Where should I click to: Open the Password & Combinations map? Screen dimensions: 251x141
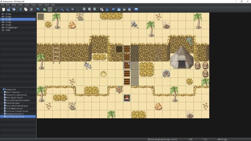(16, 95)
